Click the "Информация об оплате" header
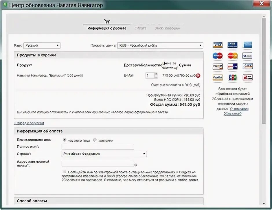The width and height of the screenshot is (272, 210). point(40,131)
